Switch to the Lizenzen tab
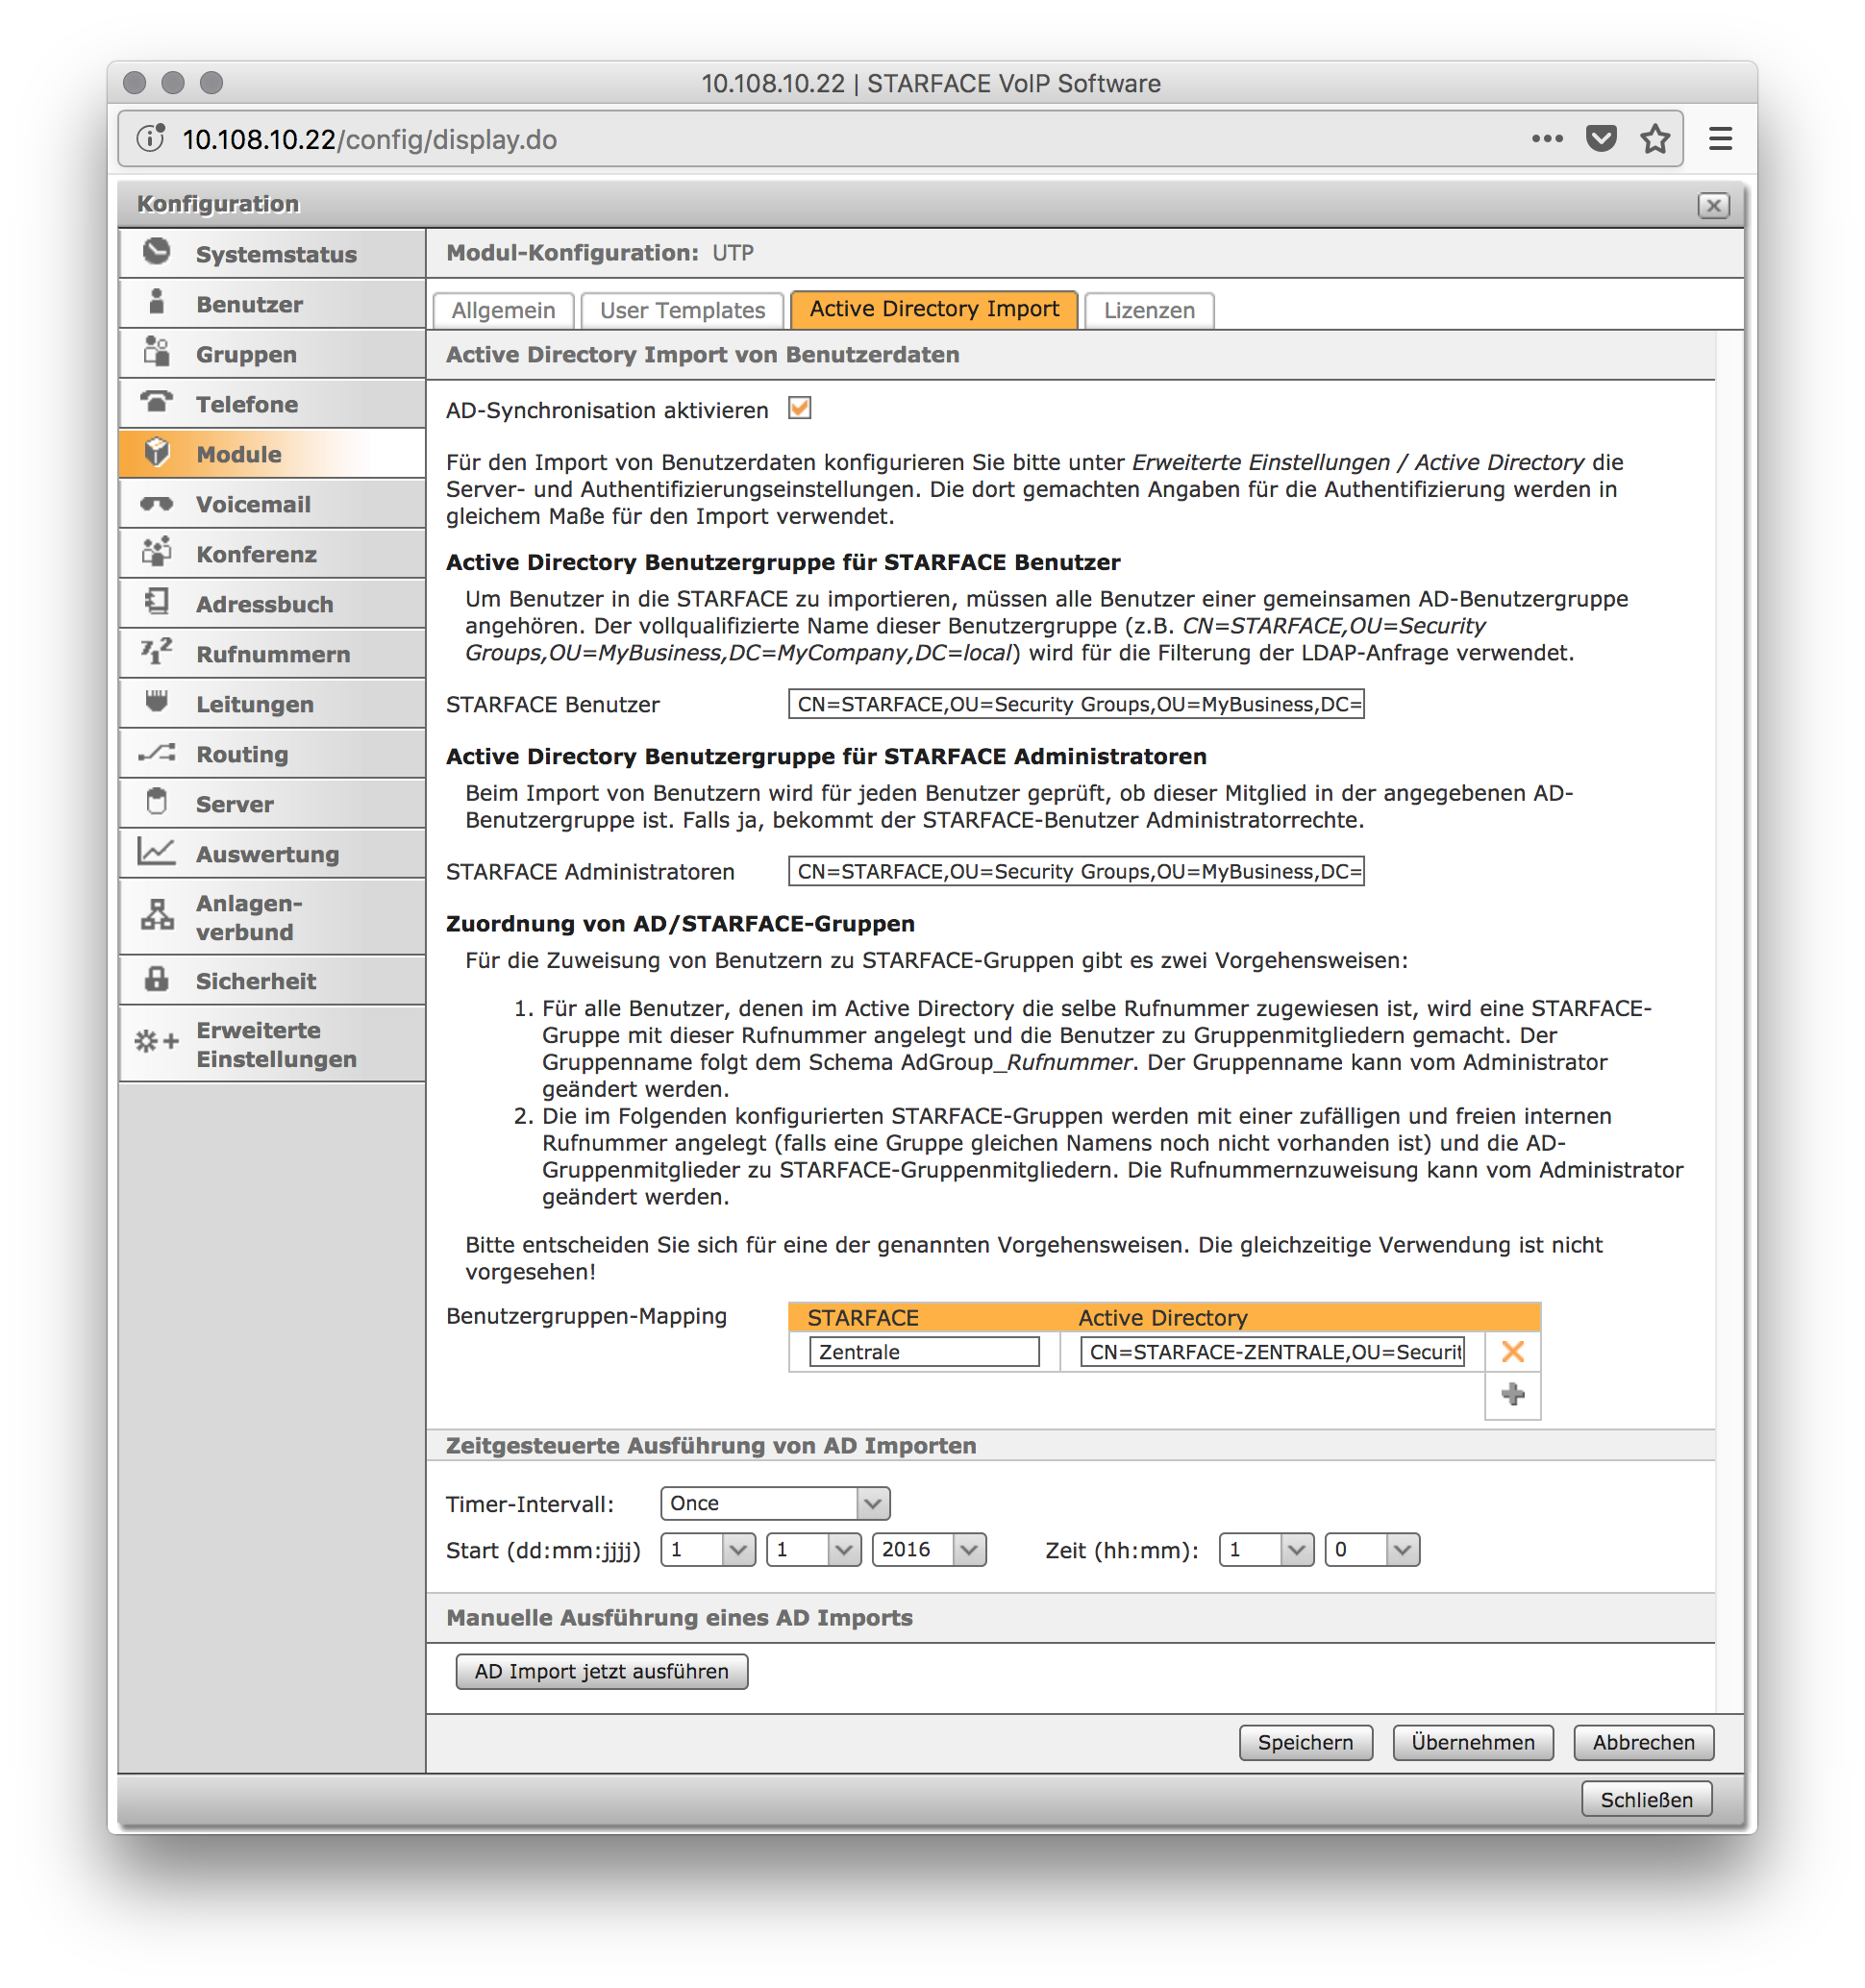 (x=1149, y=310)
